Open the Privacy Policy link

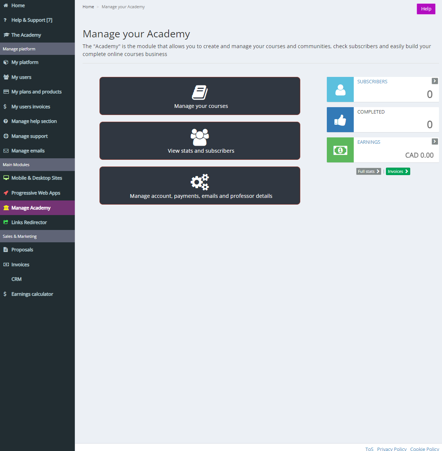pyautogui.click(x=392, y=449)
